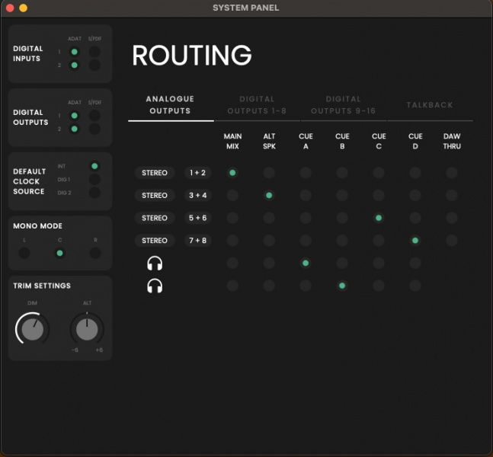Set Digital Outputs 1 to S/PDIF
This screenshot has height=457, width=493.
coord(94,116)
